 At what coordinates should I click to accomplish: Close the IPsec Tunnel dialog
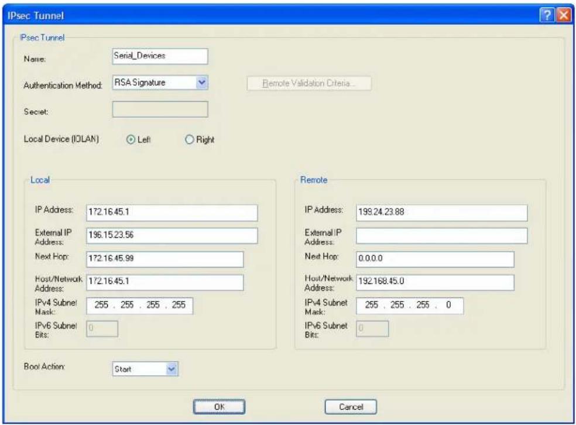pos(564,15)
